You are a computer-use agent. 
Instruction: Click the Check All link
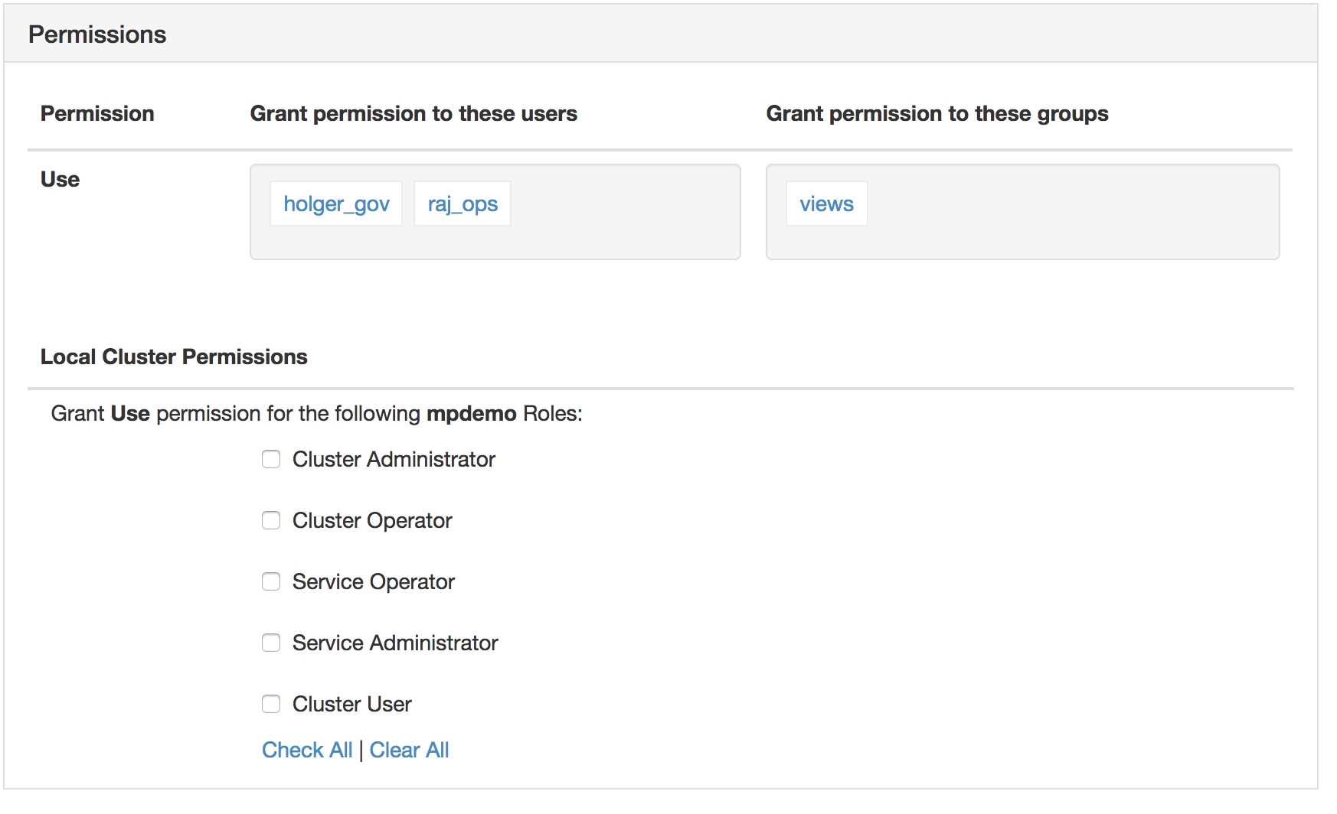(306, 750)
